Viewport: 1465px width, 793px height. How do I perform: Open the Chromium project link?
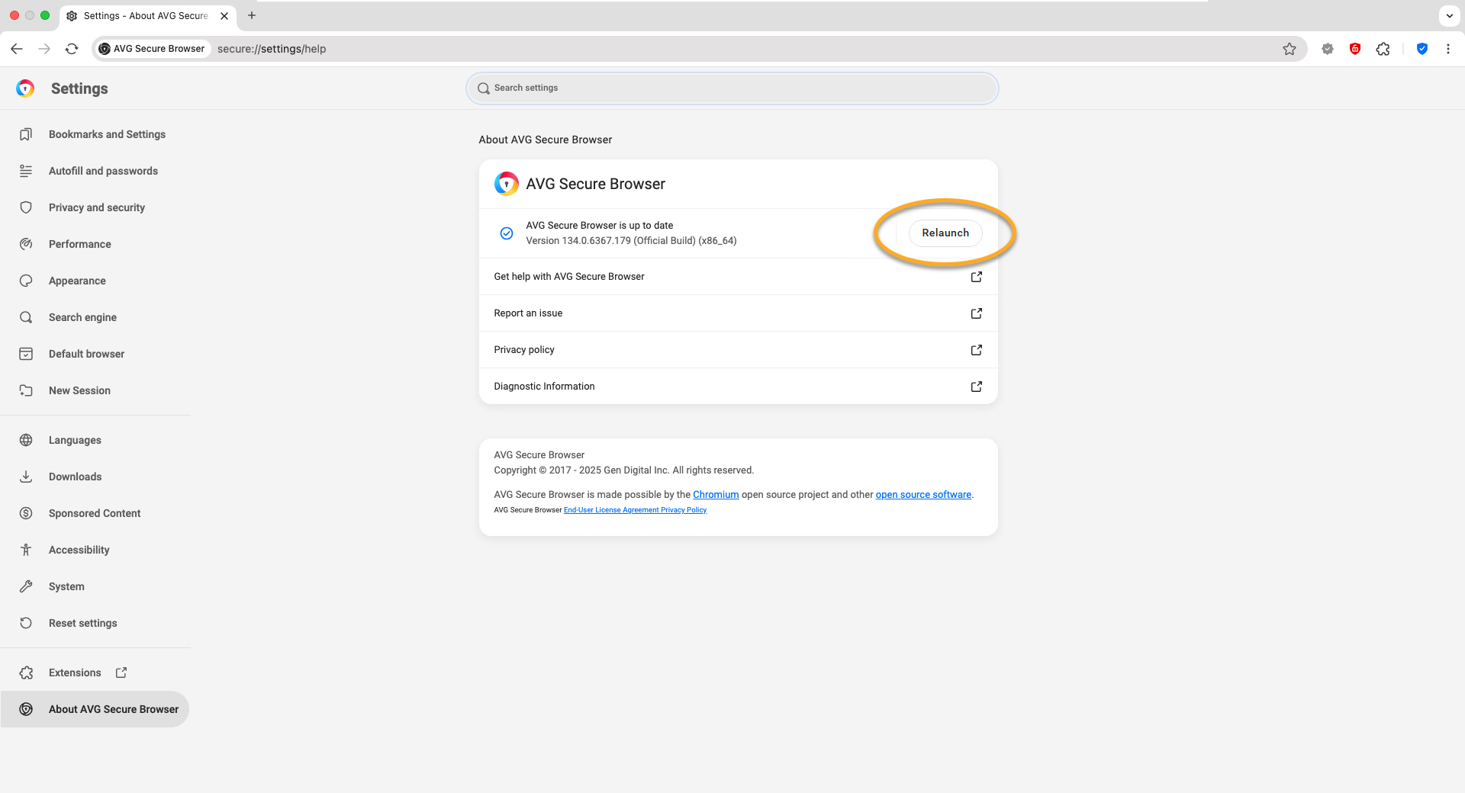click(x=715, y=495)
